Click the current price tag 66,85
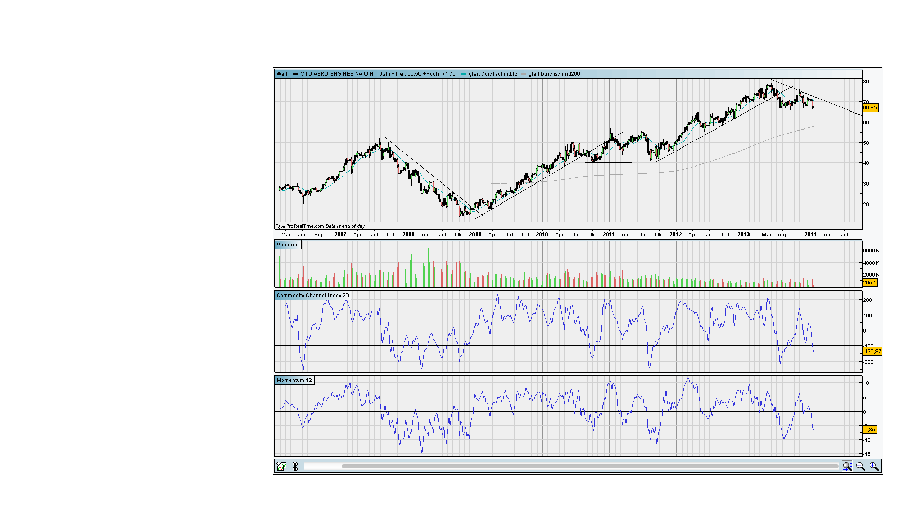This screenshot has height=516, width=913. [870, 108]
